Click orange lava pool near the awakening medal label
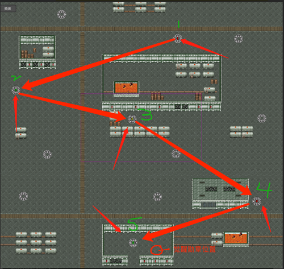284x269 pixels. tap(236, 238)
